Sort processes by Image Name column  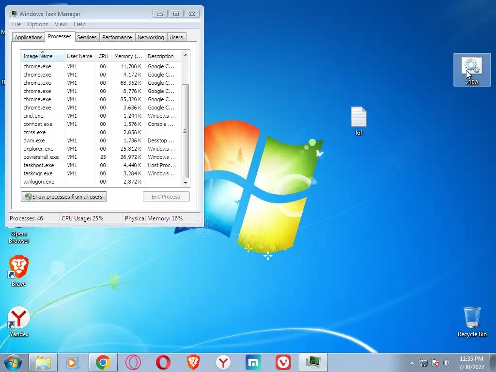[x=43, y=56]
